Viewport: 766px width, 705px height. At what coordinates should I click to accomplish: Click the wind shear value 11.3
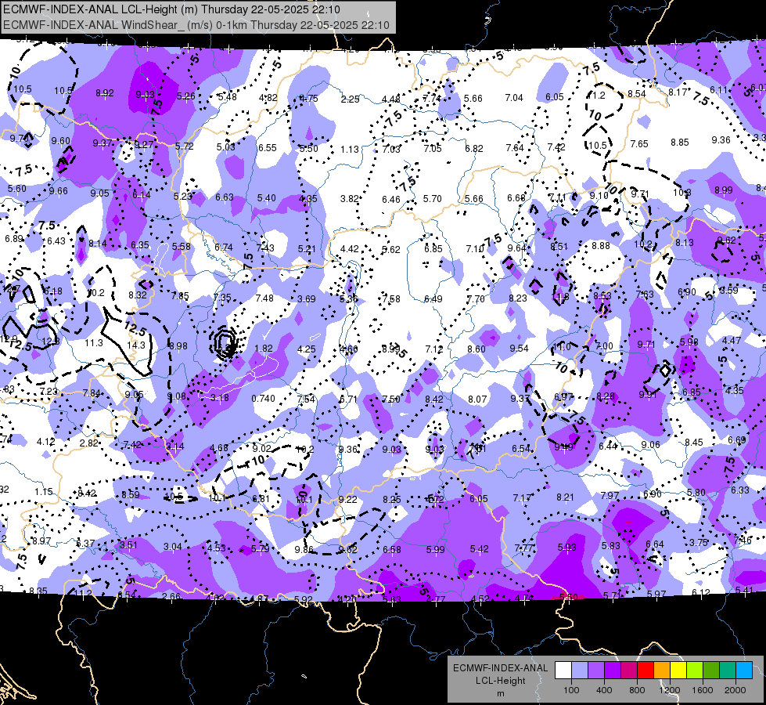tap(94, 343)
